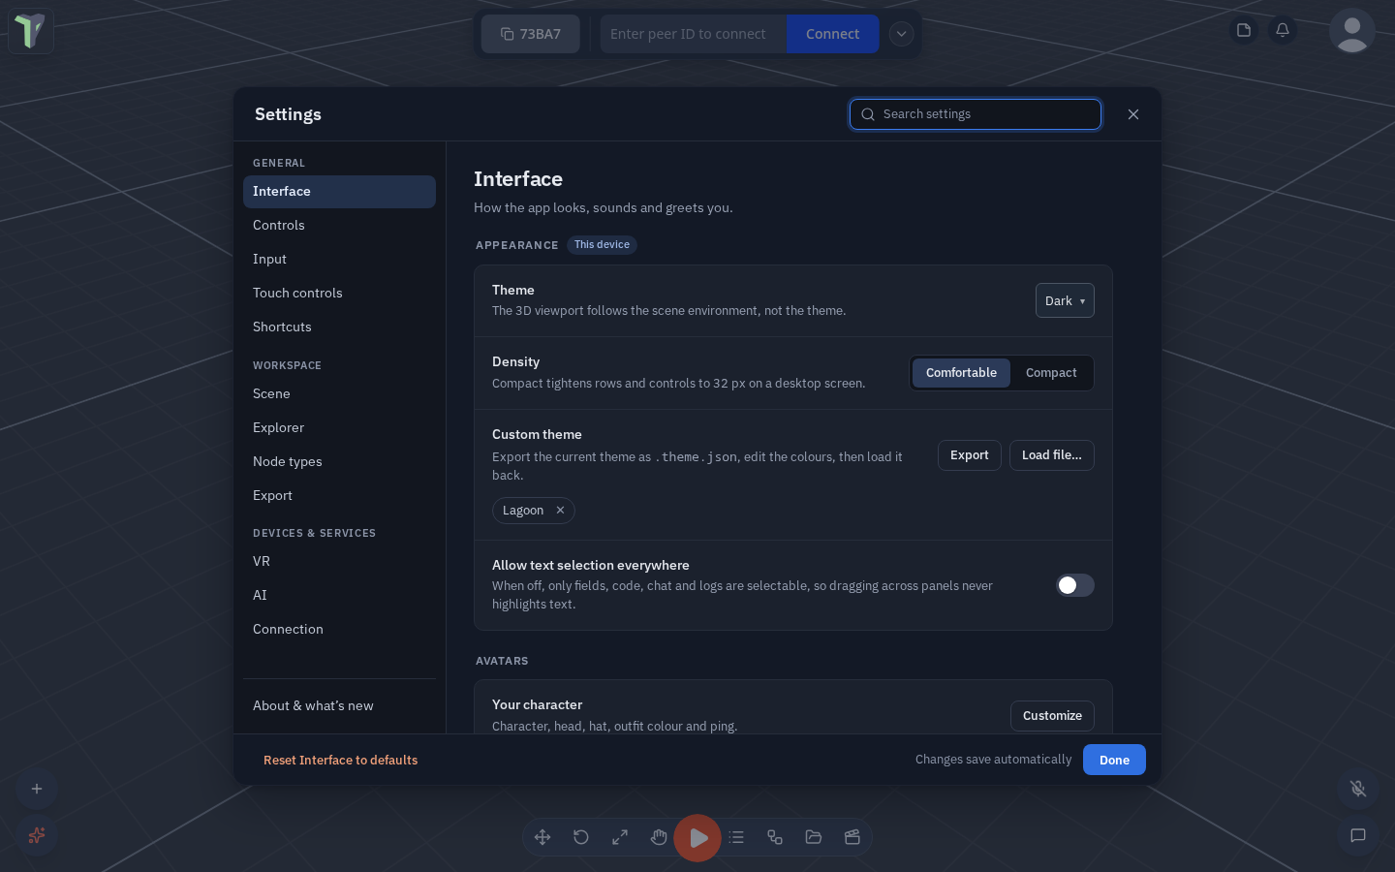Open the list panel from toolbar
The height and width of the screenshot is (872, 1395).
click(736, 837)
